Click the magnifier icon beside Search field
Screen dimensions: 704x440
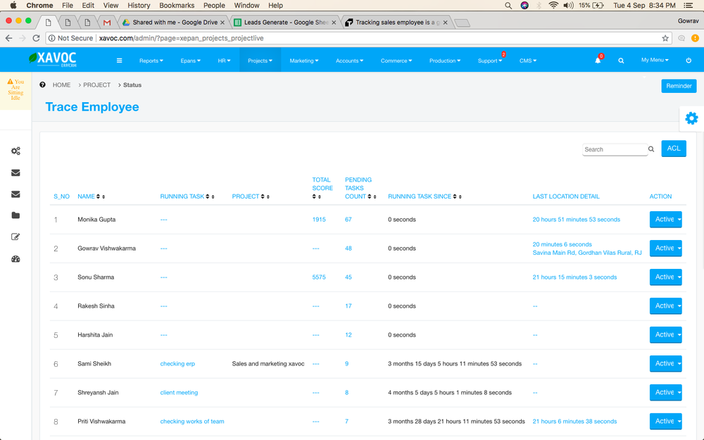pos(651,149)
